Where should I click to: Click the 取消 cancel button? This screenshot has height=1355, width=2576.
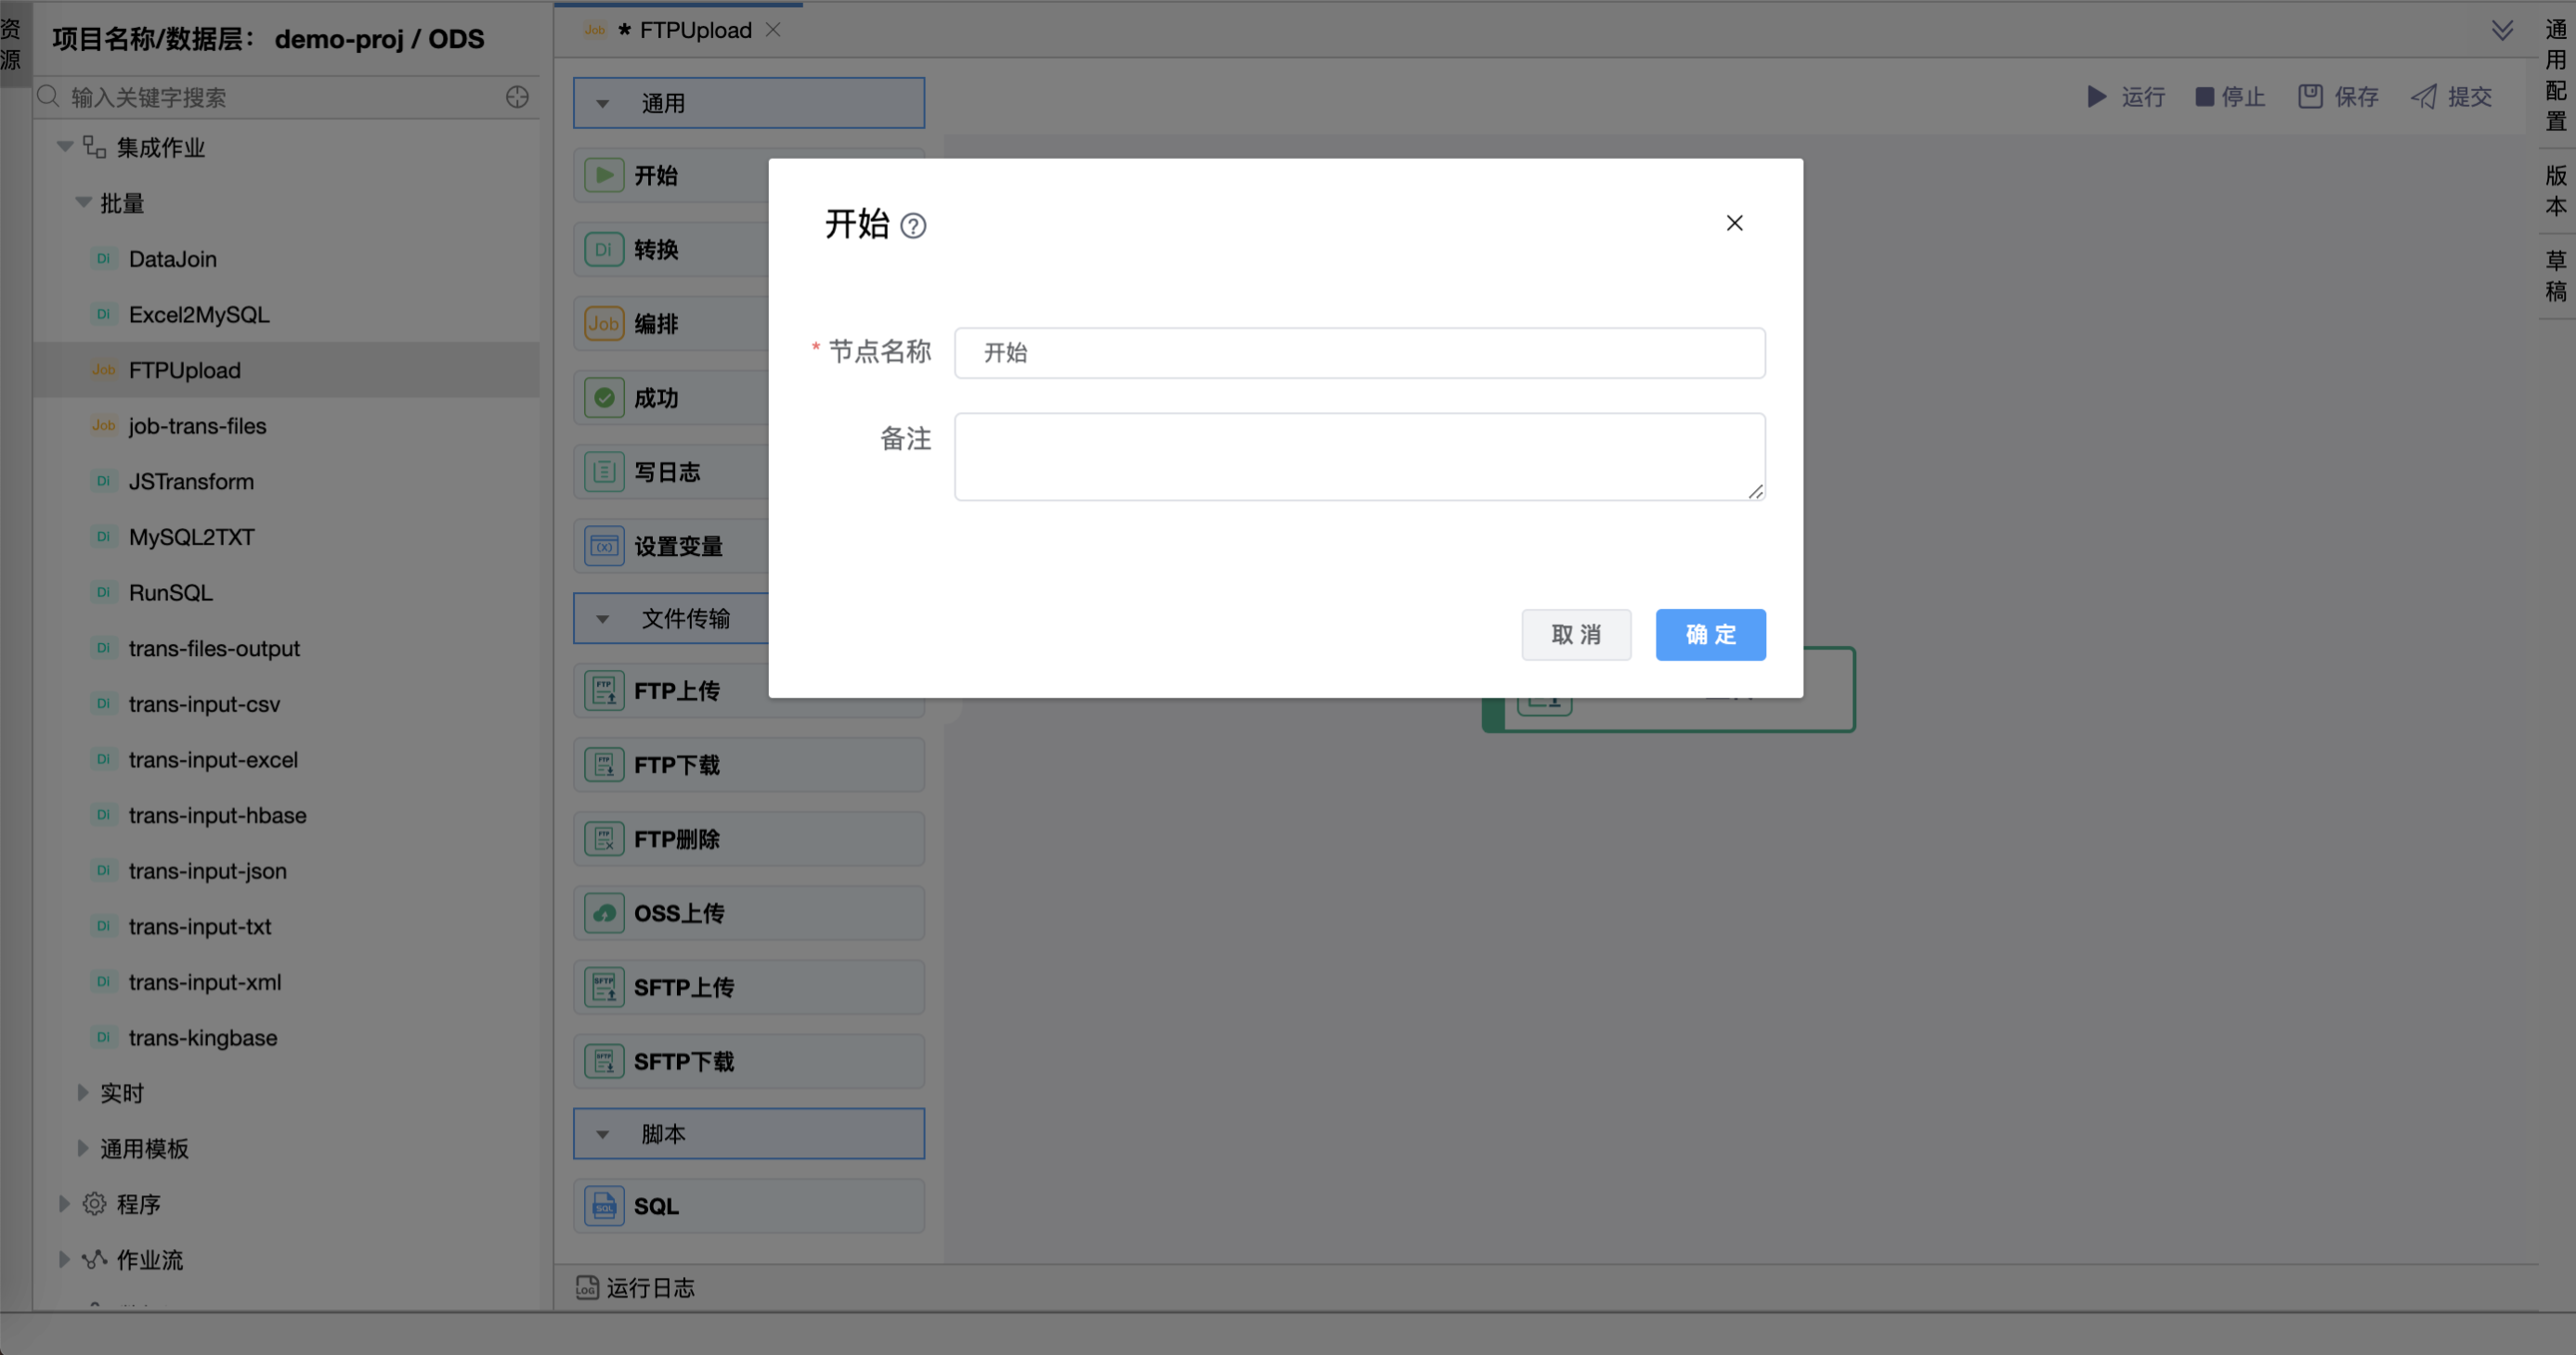(x=1576, y=635)
